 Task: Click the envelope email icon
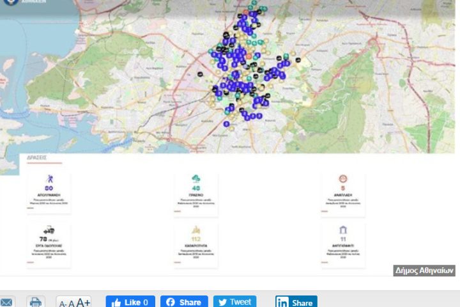[x=7, y=302]
